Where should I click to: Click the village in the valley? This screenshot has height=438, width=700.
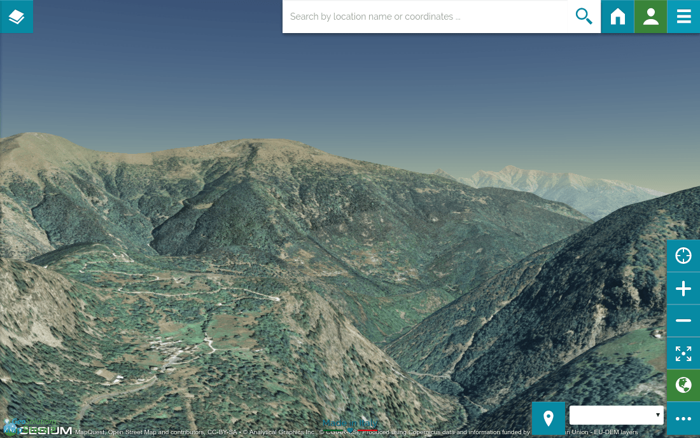coord(169,351)
